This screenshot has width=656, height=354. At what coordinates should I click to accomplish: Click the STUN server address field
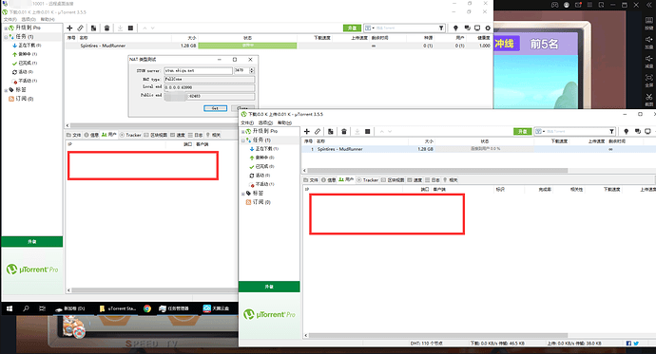pos(198,70)
